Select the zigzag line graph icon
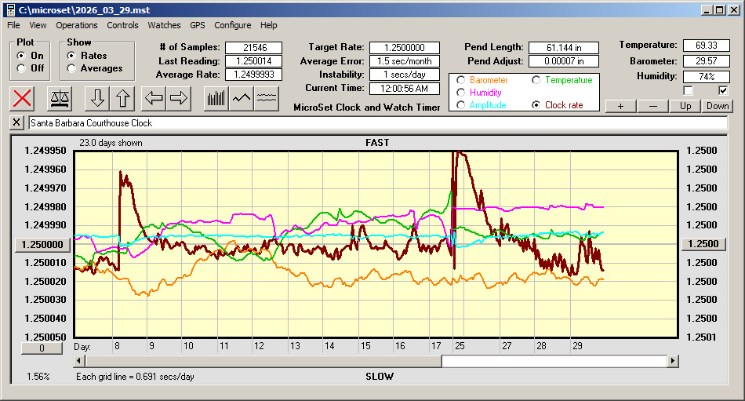The height and width of the screenshot is (401, 745). [x=242, y=98]
